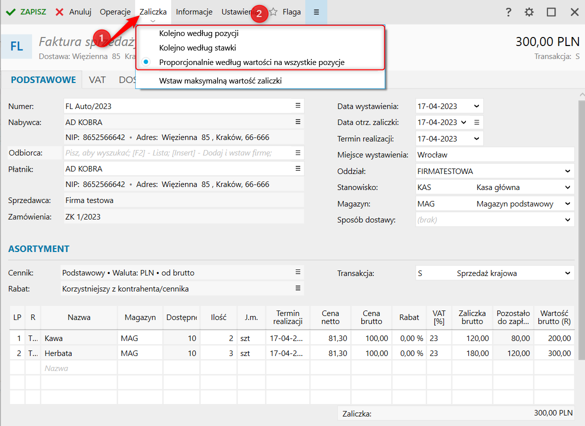Viewport: 585px width, 426px height.
Task: Click the Flaga star icon
Action: [274, 12]
